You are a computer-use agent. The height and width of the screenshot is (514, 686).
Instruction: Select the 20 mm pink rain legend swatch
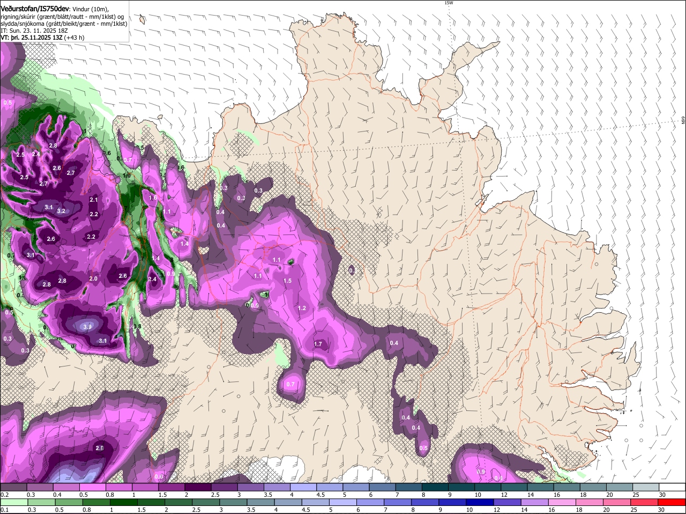[x=617, y=502]
